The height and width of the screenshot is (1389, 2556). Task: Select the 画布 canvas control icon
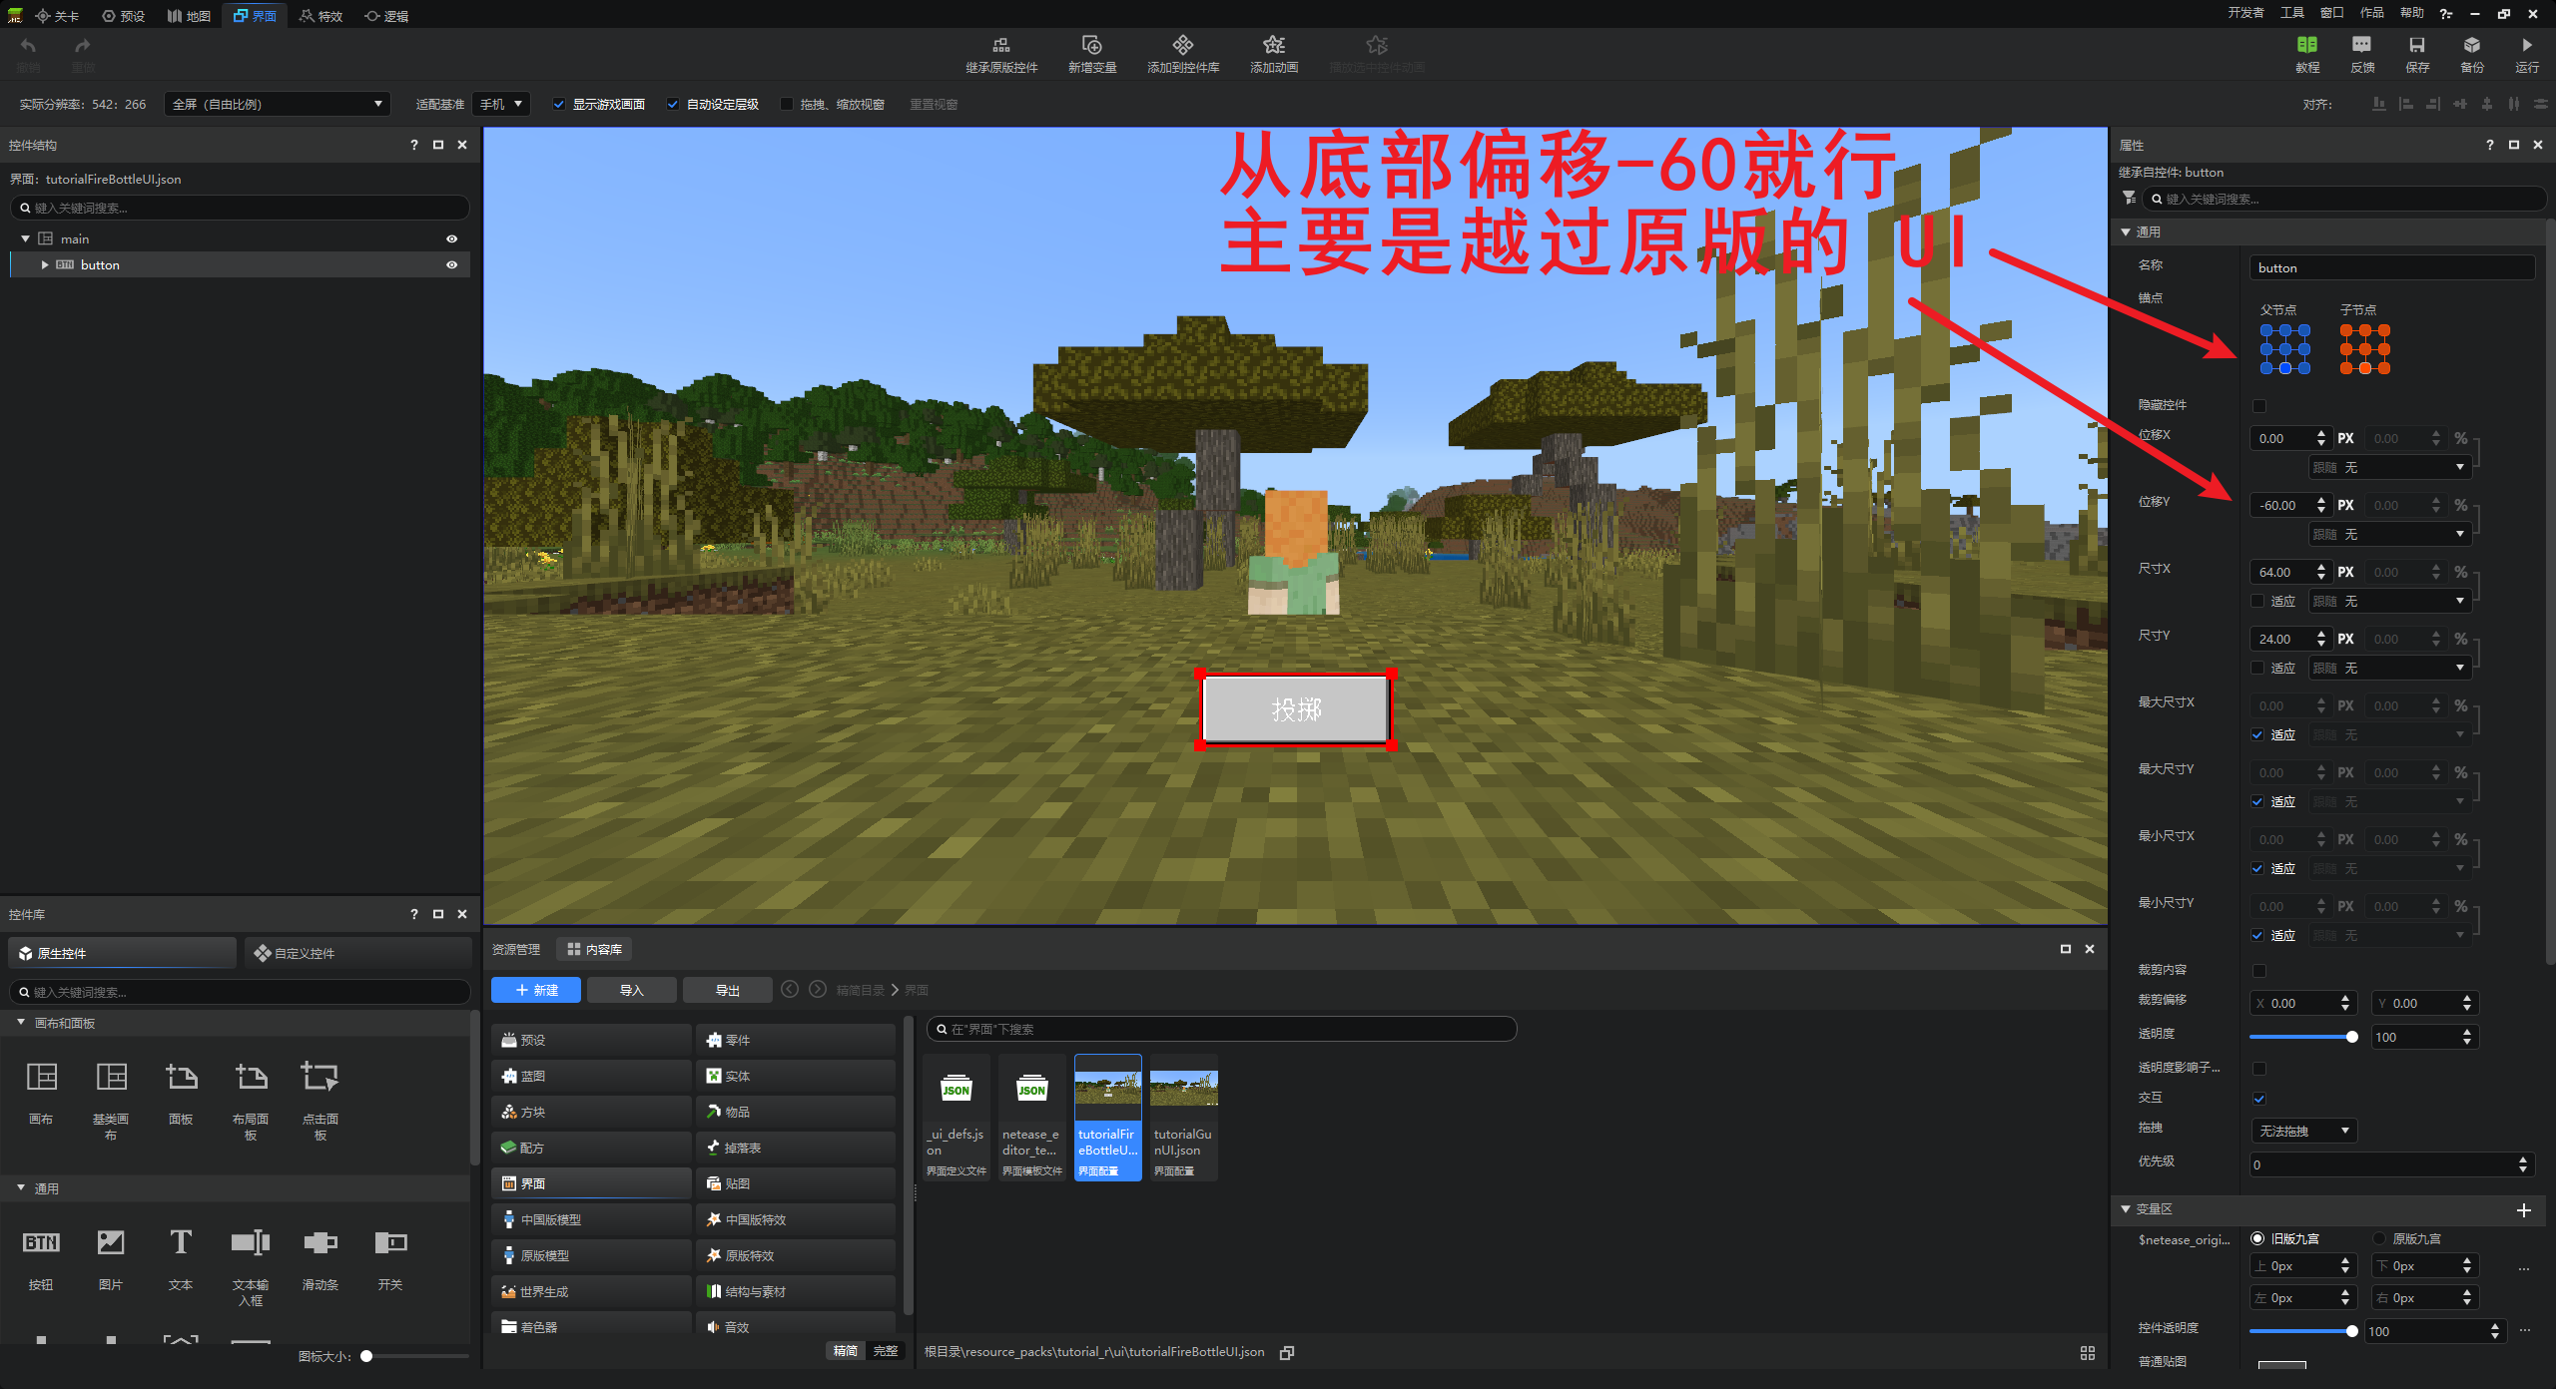pos(41,1077)
